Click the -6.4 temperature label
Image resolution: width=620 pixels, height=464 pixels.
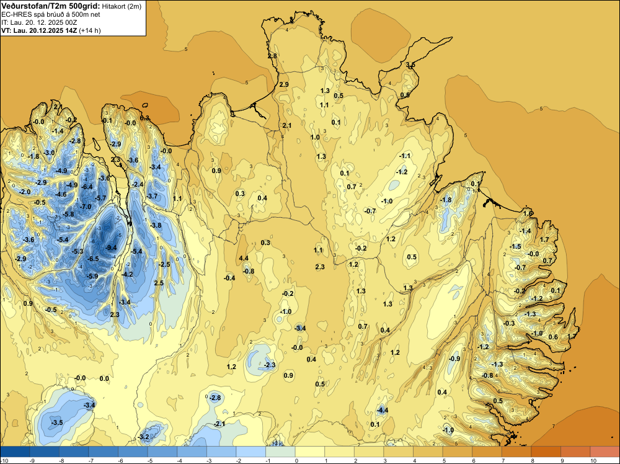87,187
